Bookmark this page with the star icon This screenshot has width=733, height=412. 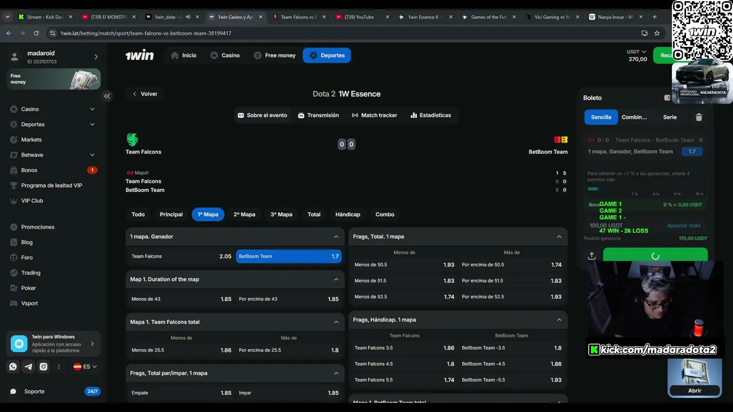point(657,33)
